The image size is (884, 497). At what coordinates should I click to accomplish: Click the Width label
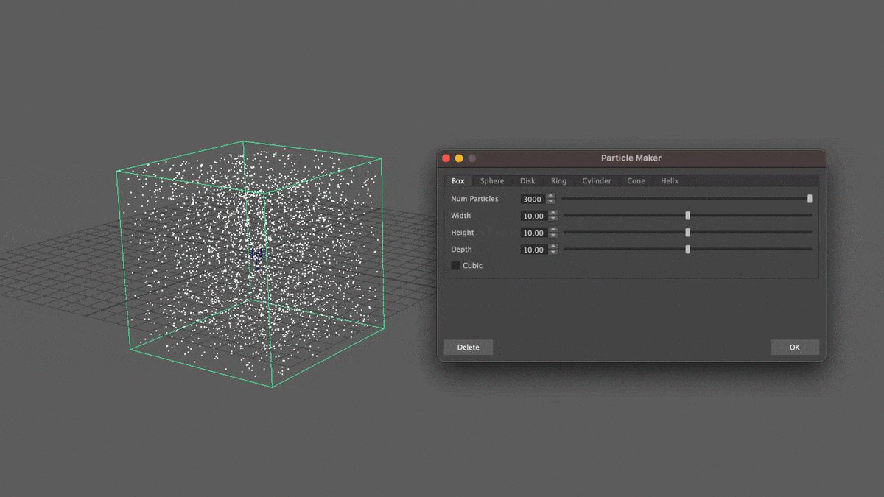[x=461, y=216]
